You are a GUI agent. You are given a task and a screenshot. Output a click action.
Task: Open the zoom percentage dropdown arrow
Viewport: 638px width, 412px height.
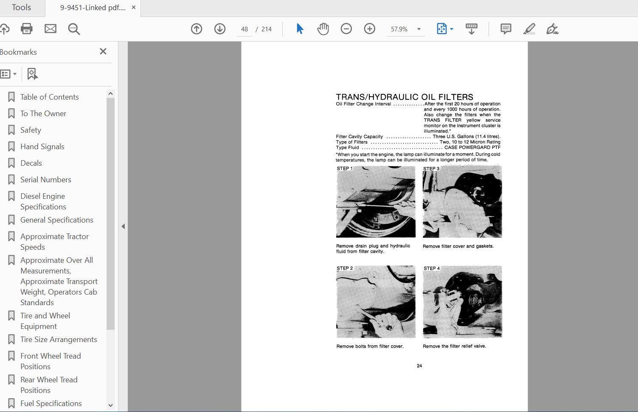[419, 29]
